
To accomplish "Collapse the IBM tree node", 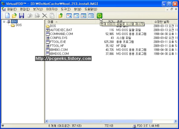I will 4,22.
